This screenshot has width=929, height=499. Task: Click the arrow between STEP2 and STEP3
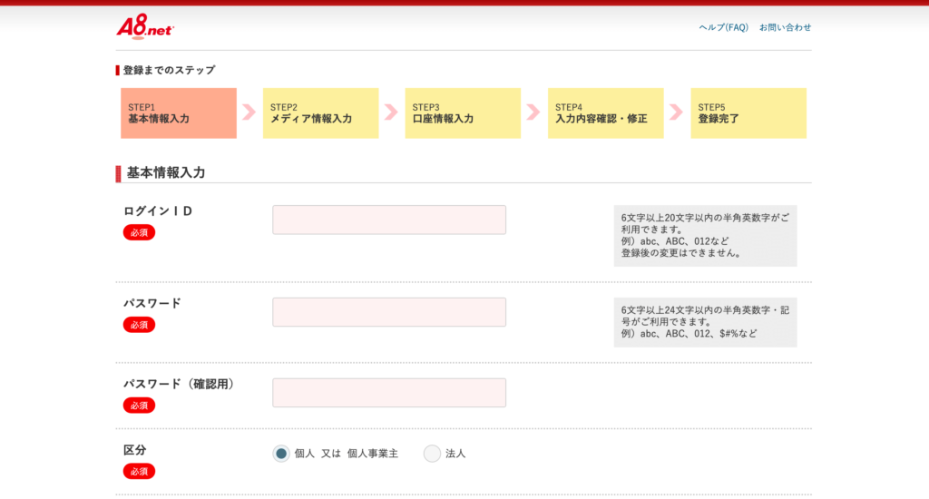392,113
